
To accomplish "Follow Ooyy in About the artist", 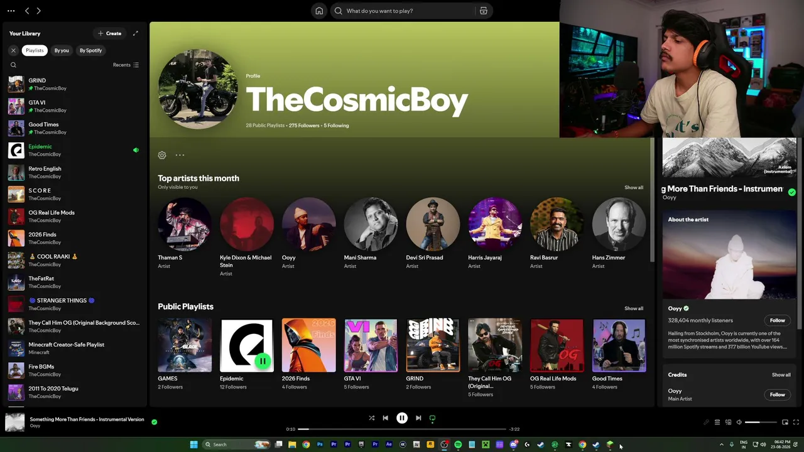I will [777, 320].
